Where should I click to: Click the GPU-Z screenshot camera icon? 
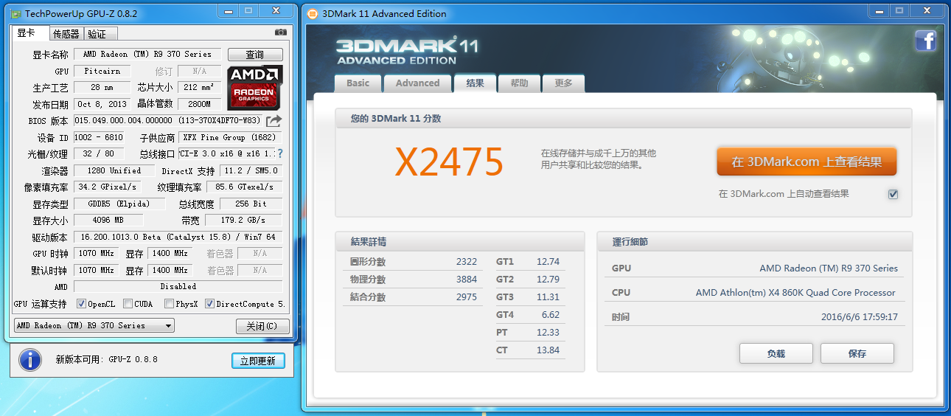tap(280, 32)
